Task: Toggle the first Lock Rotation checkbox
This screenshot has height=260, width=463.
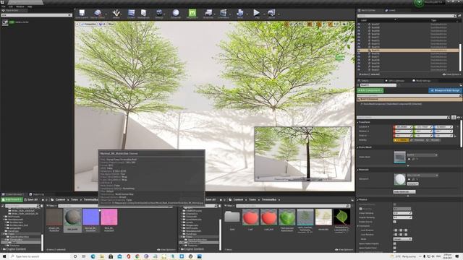Action: click(396, 235)
